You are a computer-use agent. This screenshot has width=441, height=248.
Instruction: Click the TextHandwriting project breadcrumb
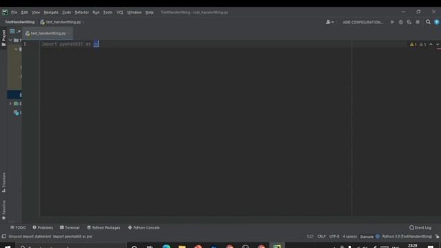(x=20, y=22)
